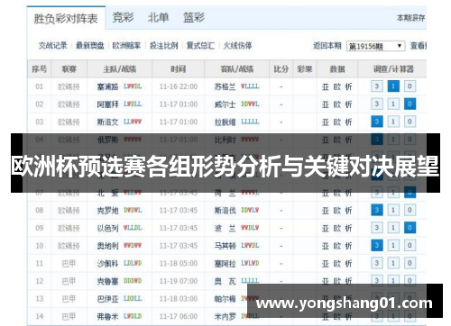Select option 1 for row 08 克罗地

(393, 210)
